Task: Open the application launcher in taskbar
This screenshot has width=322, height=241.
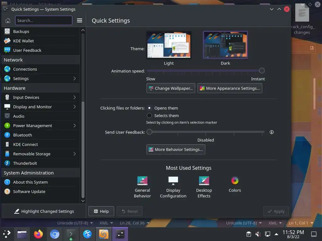Action: 7,234
